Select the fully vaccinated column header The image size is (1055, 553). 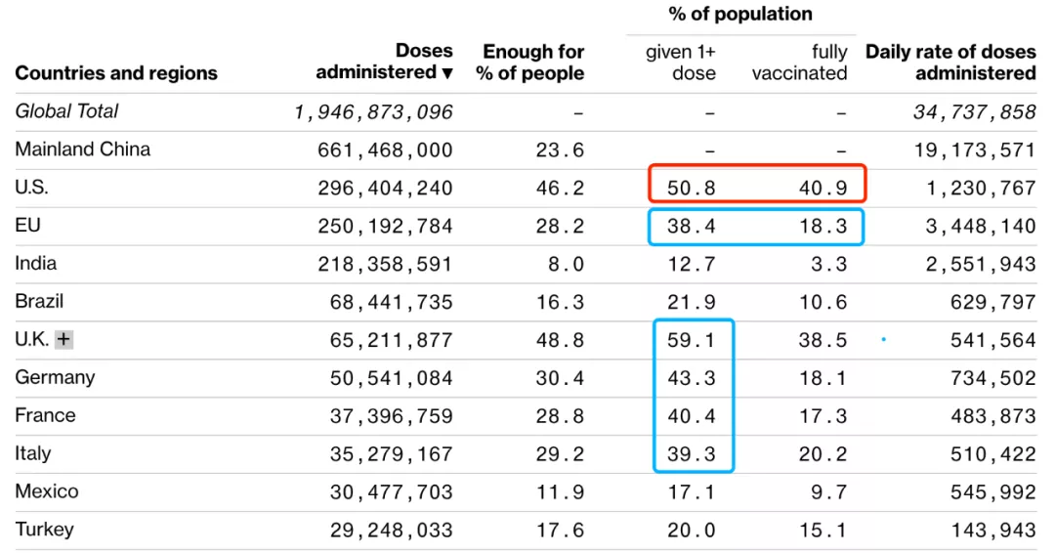(x=800, y=63)
